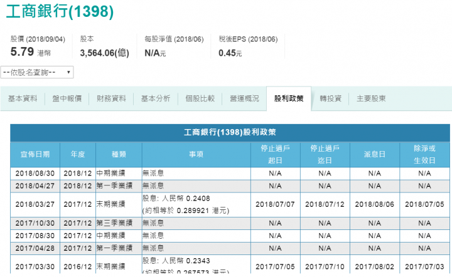Image resolution: width=452 pixels, height=277 pixels.
Task: Click the 派息日 column header
Action: pyautogui.click(x=374, y=154)
